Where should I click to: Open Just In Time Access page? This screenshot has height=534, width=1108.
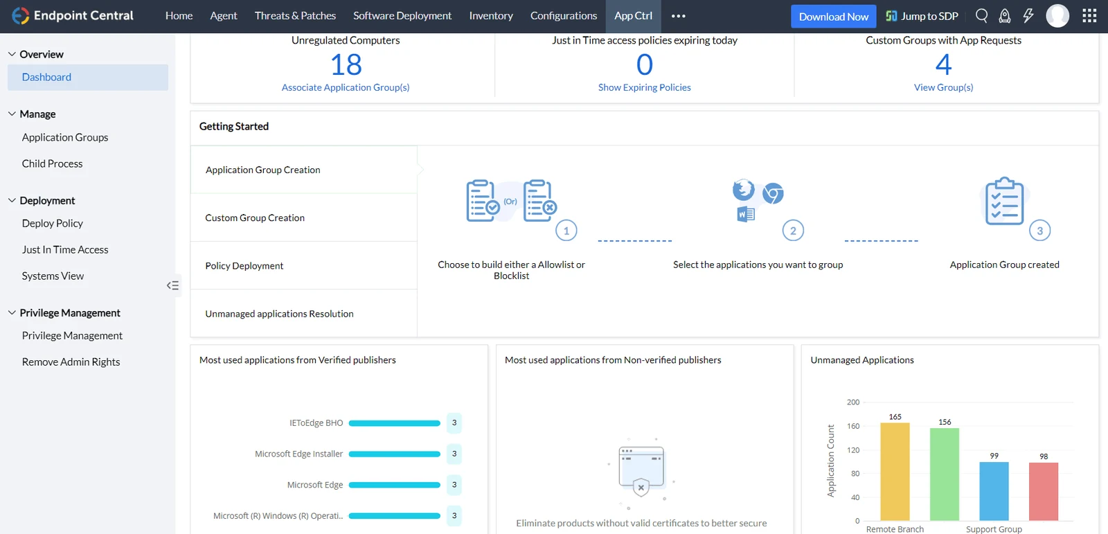pyautogui.click(x=65, y=249)
